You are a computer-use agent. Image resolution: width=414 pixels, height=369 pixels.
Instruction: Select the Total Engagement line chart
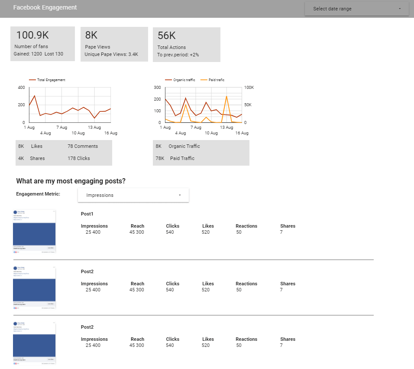69,104
